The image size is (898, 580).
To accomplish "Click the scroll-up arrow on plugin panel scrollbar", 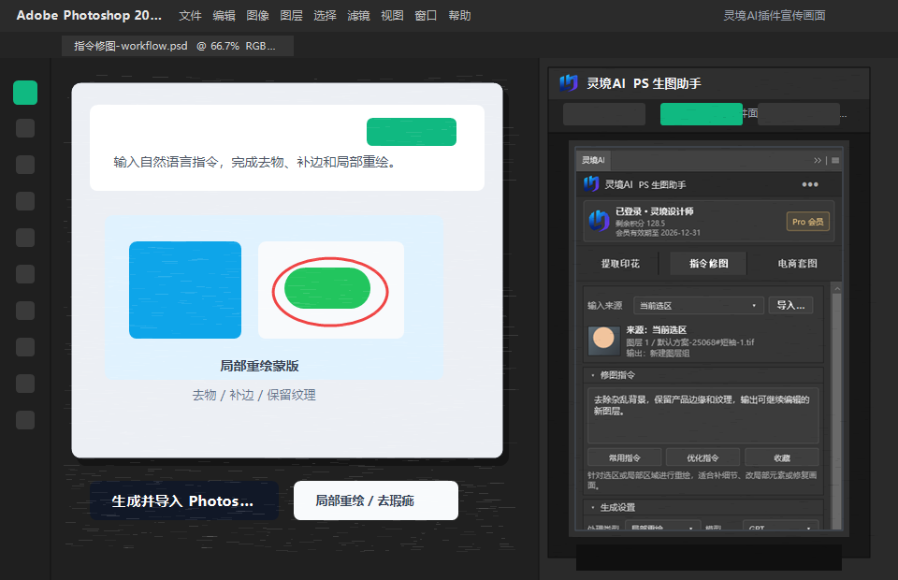I will 836,289.
